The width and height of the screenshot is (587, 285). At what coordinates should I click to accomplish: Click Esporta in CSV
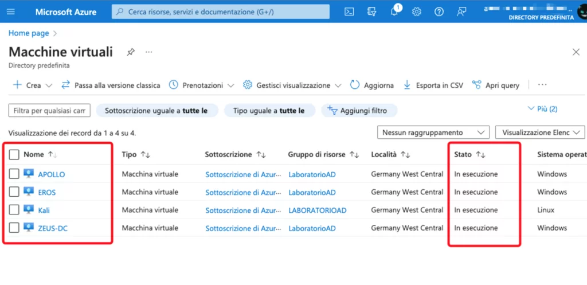point(433,85)
